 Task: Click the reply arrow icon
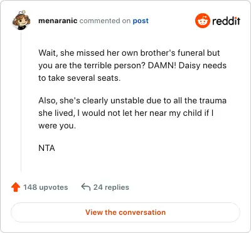click(86, 187)
